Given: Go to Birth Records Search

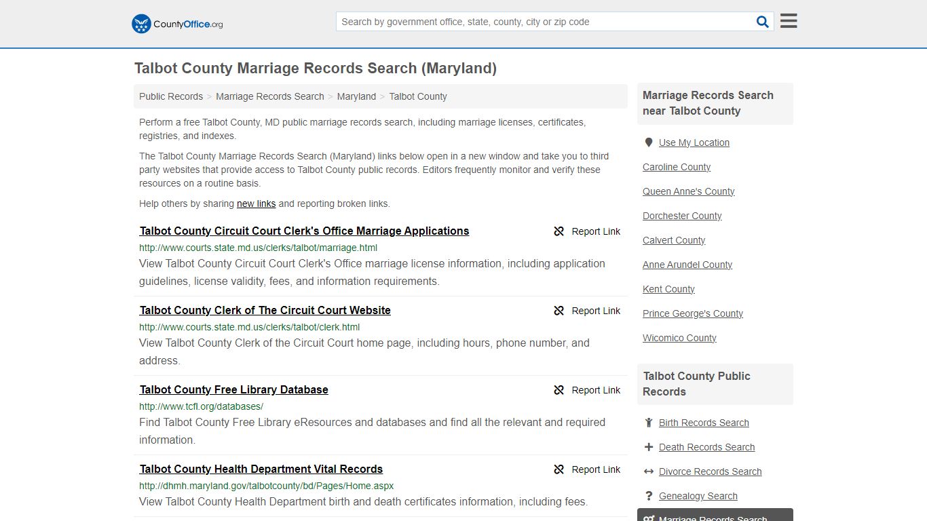Looking at the screenshot, I should click(x=704, y=423).
